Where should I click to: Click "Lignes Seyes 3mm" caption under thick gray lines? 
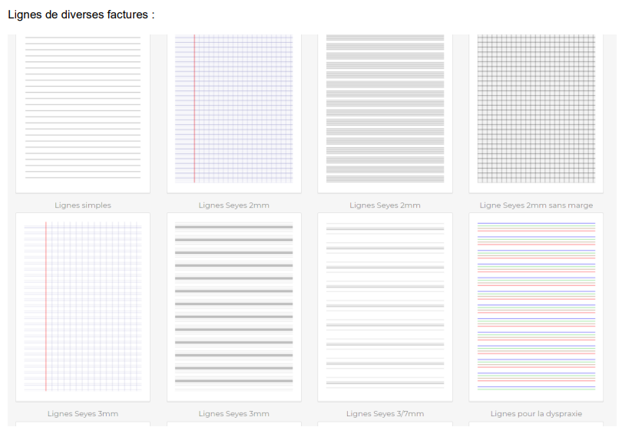(234, 414)
